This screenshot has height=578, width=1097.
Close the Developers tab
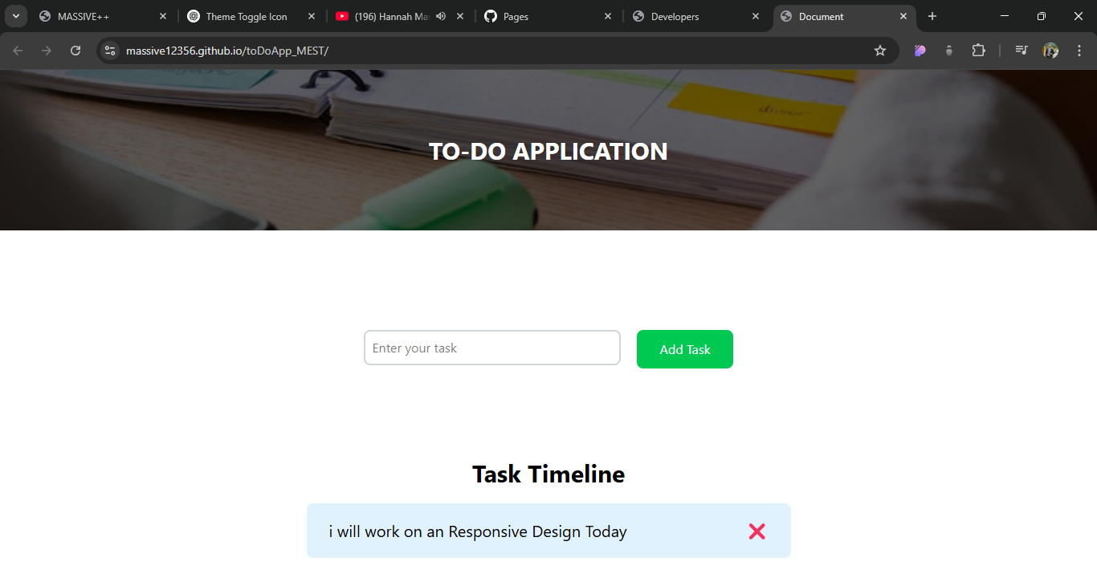[756, 16]
